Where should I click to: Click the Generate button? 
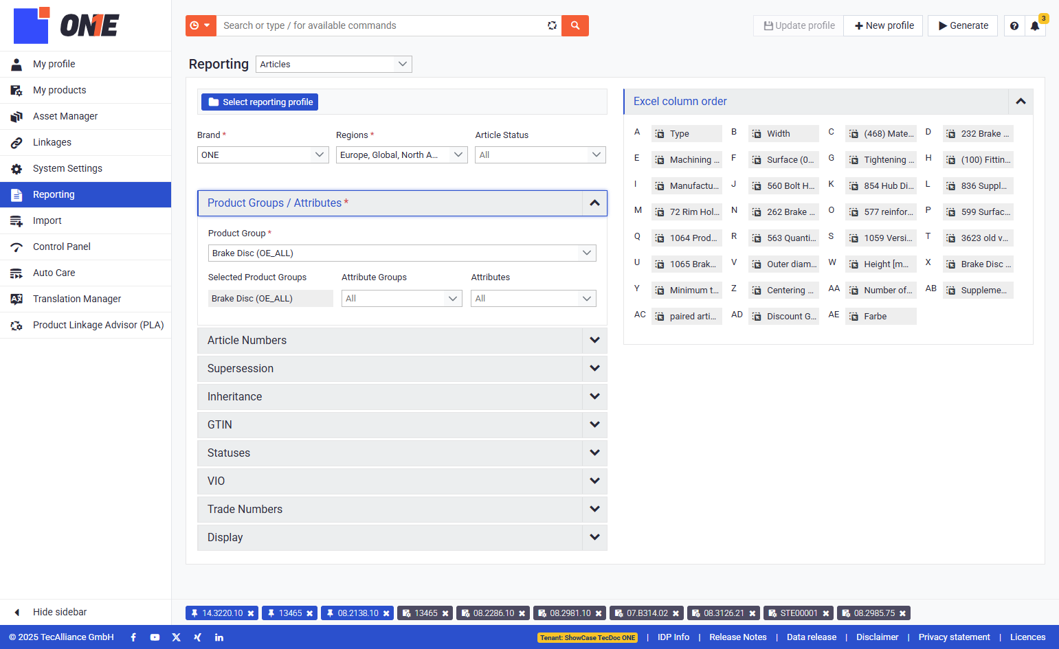[x=963, y=25]
